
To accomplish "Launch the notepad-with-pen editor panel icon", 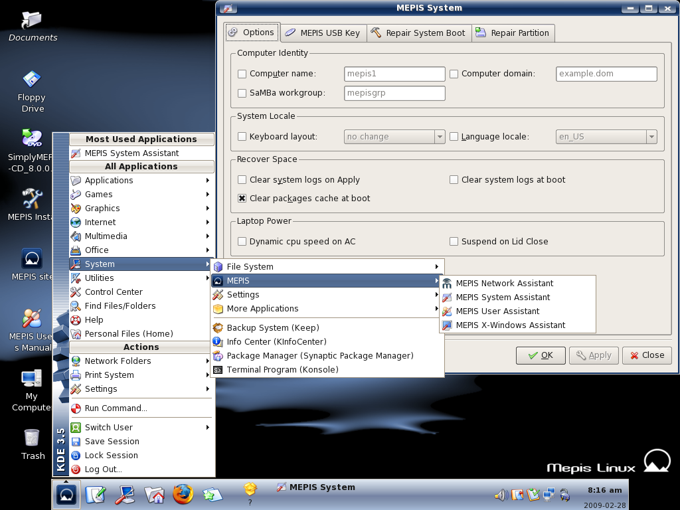I will coord(96,494).
